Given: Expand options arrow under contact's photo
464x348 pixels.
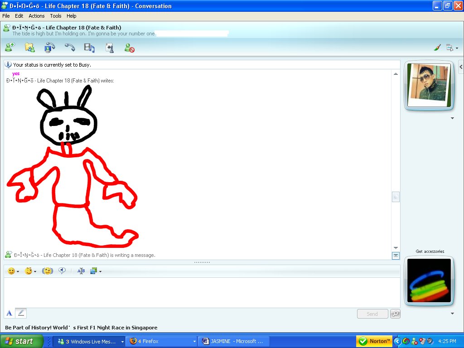Looking at the screenshot, I should (452, 118).
